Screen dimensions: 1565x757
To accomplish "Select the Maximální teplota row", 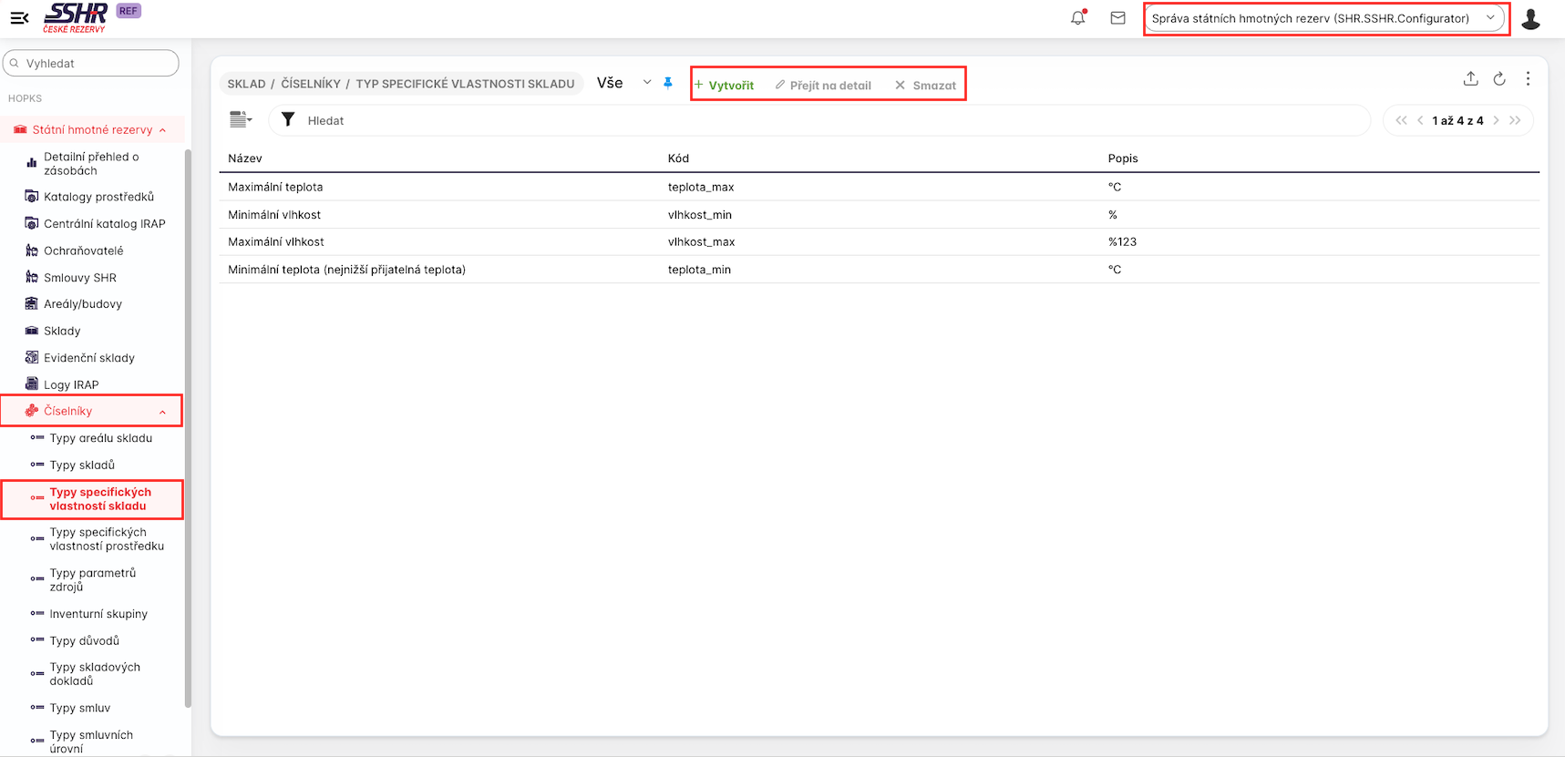I will [x=275, y=187].
